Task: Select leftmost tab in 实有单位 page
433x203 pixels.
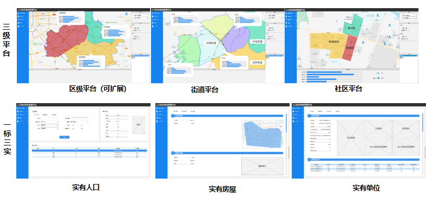Action: tap(312, 111)
